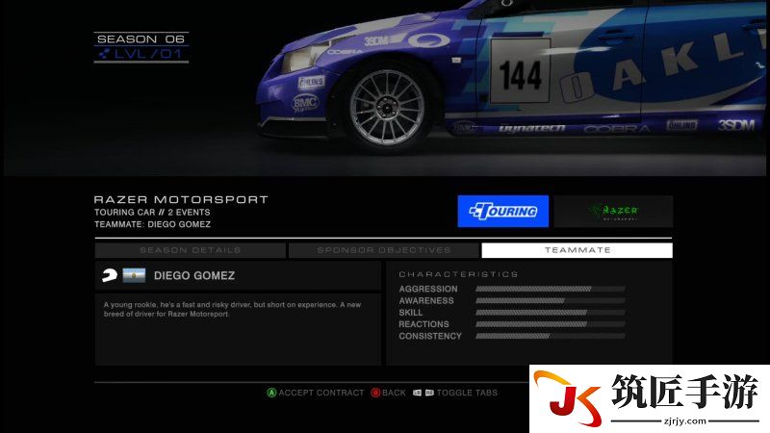This screenshot has width=770, height=433.
Task: Click the 'Touring Car // 2 Events' text
Action: point(152,212)
